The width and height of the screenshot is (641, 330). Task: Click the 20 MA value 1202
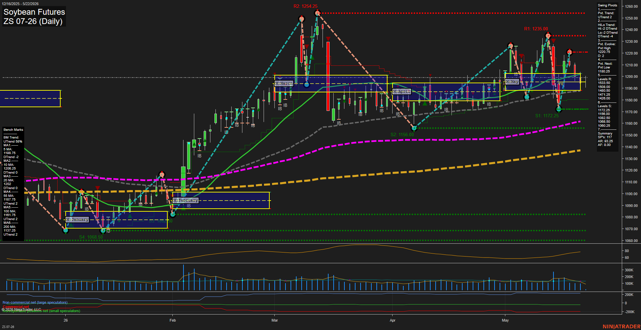[7, 184]
